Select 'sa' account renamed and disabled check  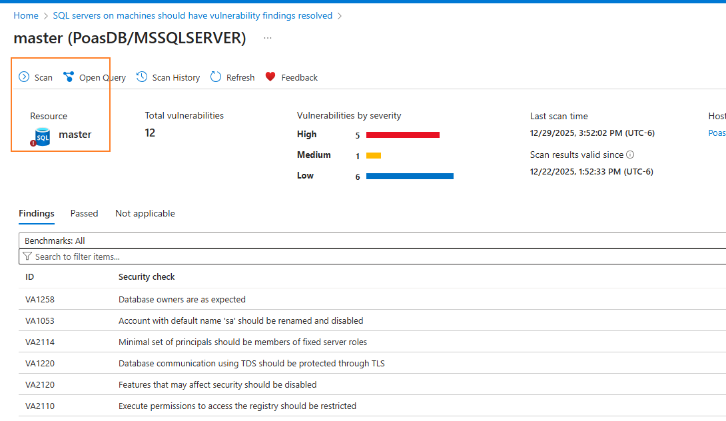tap(240, 321)
